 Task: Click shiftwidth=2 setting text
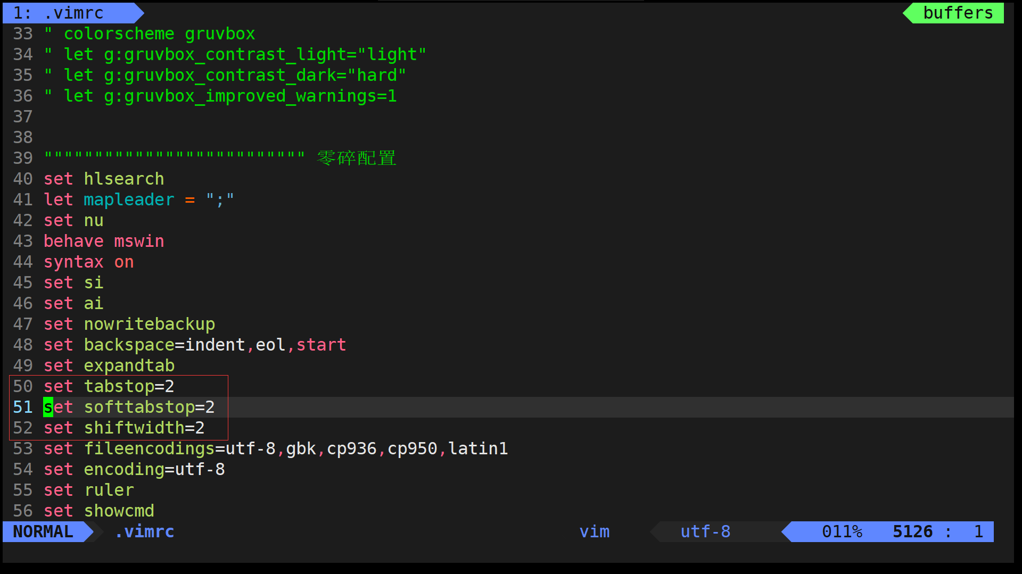(144, 428)
